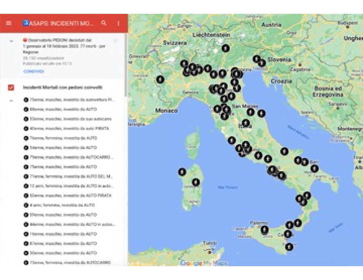
Task: Star the Osservatorio PEDONI map
Action: (x=115, y=41)
